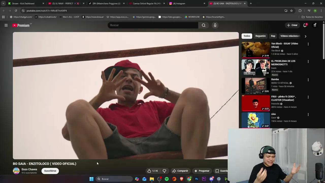Screen dimensions: 325x183
Task: Open options for EL PROBLEMA DE LOS MERNOSKETTI
Action: click(x=308, y=62)
